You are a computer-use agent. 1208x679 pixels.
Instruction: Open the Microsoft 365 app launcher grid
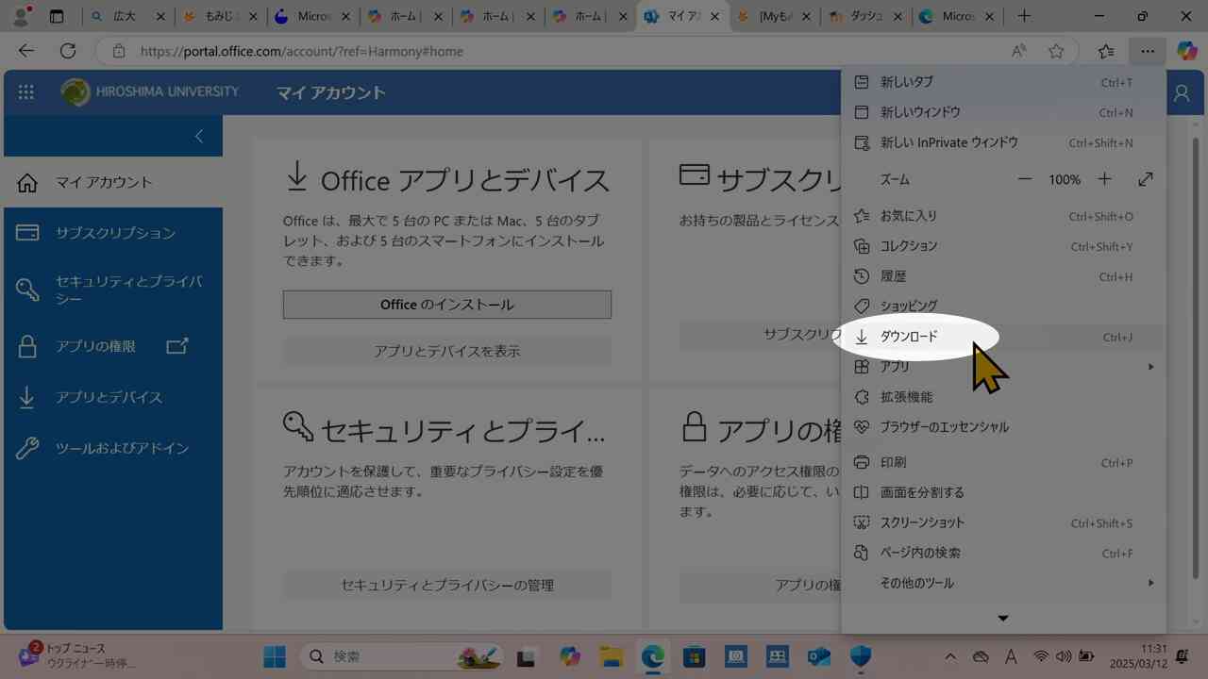(25, 91)
